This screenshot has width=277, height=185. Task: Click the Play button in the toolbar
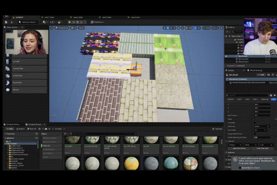pyautogui.click(x=70, y=22)
